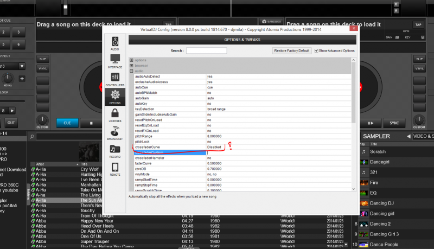Click the Sandbox button
Image resolution: width=434 pixels, height=249 pixels.
coord(271,21)
